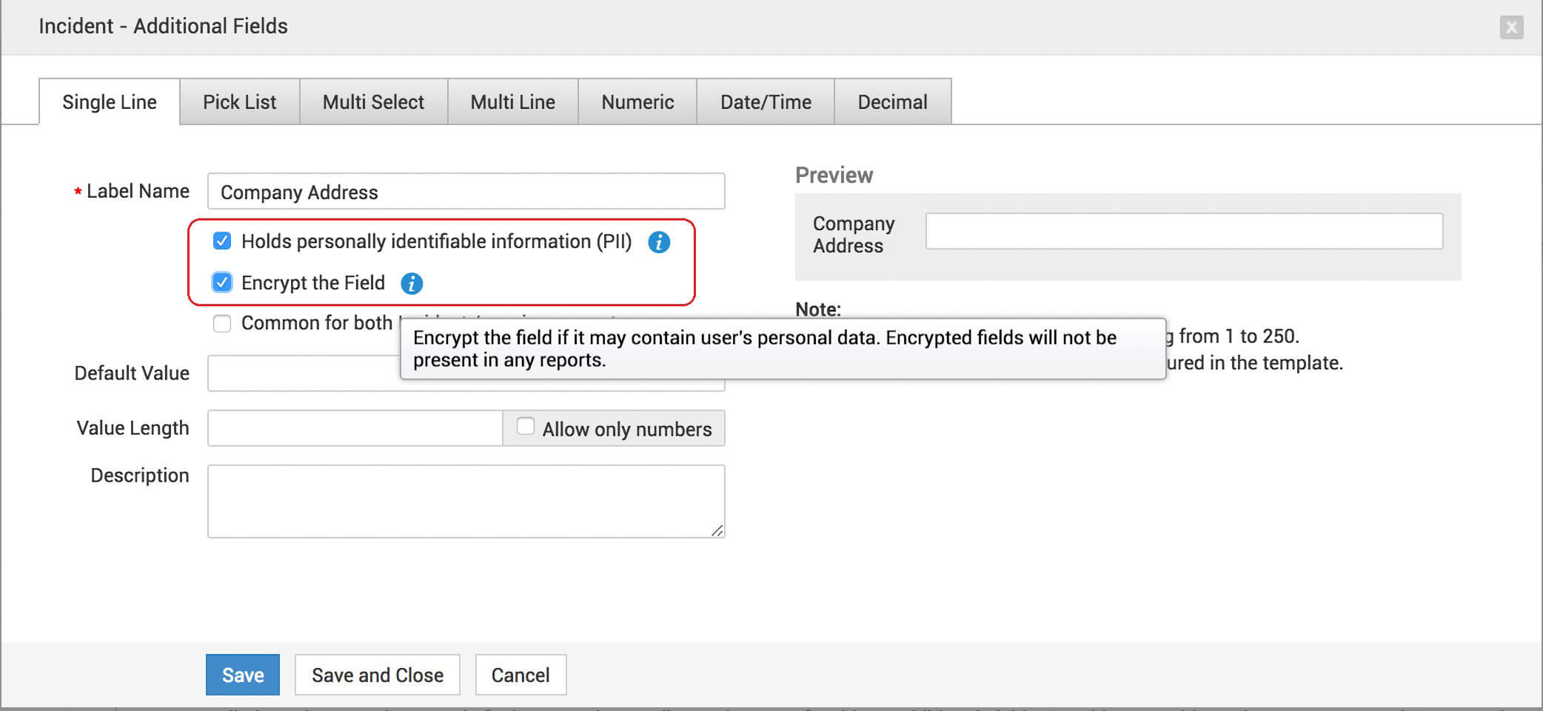This screenshot has height=711, width=1543.
Task: Go to the Multi Line tab
Action: point(512,102)
